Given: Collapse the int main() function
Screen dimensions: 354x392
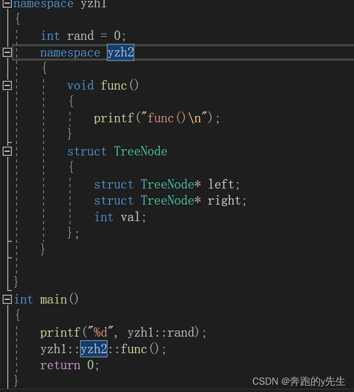Looking at the screenshot, I should click(7, 299).
